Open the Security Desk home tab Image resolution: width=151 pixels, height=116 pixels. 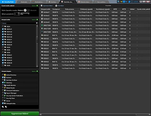click(x=8, y=2)
